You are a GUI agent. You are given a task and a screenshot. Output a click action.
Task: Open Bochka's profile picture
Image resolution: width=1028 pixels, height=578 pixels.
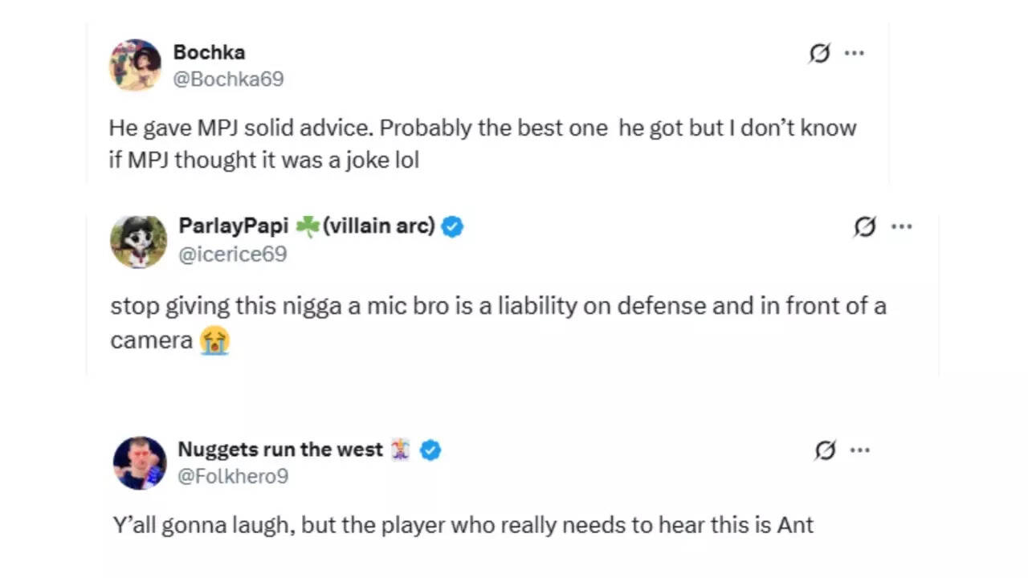click(135, 65)
